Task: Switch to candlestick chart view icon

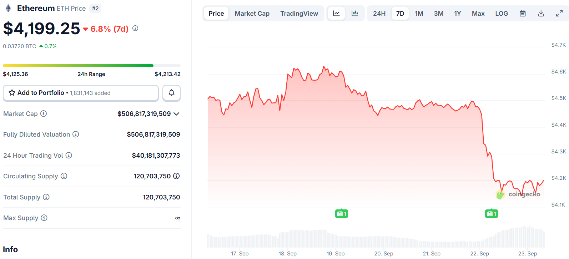Action: click(355, 14)
